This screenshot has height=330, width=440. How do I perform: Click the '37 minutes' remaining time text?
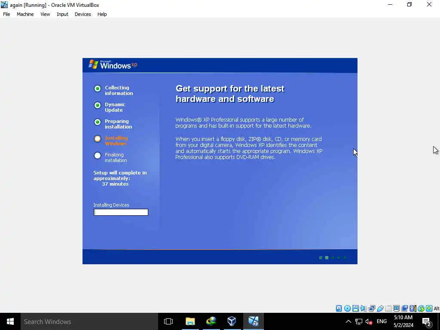[115, 184]
